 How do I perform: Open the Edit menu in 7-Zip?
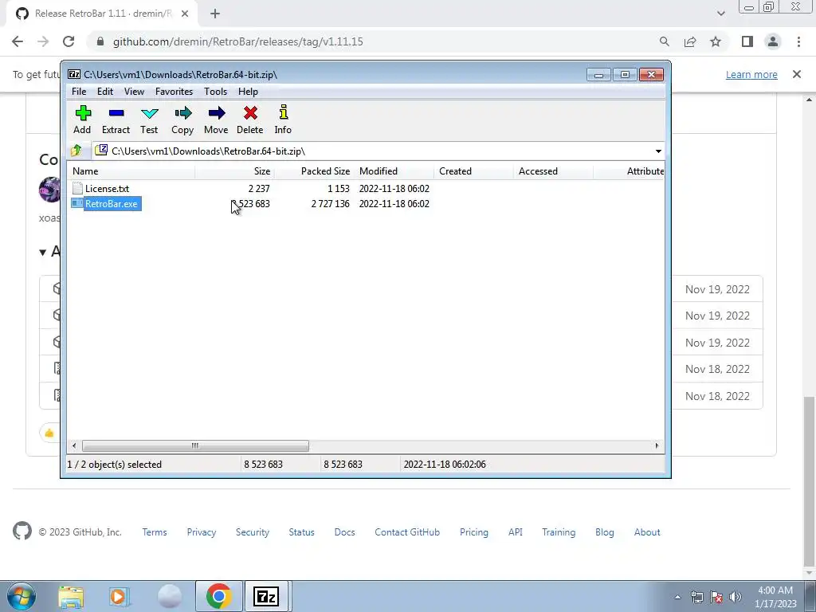click(x=105, y=92)
